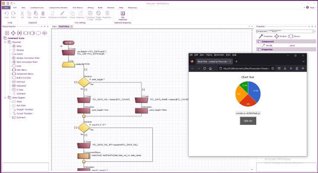Collapse the count % 2 decision branch
Viewport: 318px width, 173px height.
coord(75,127)
